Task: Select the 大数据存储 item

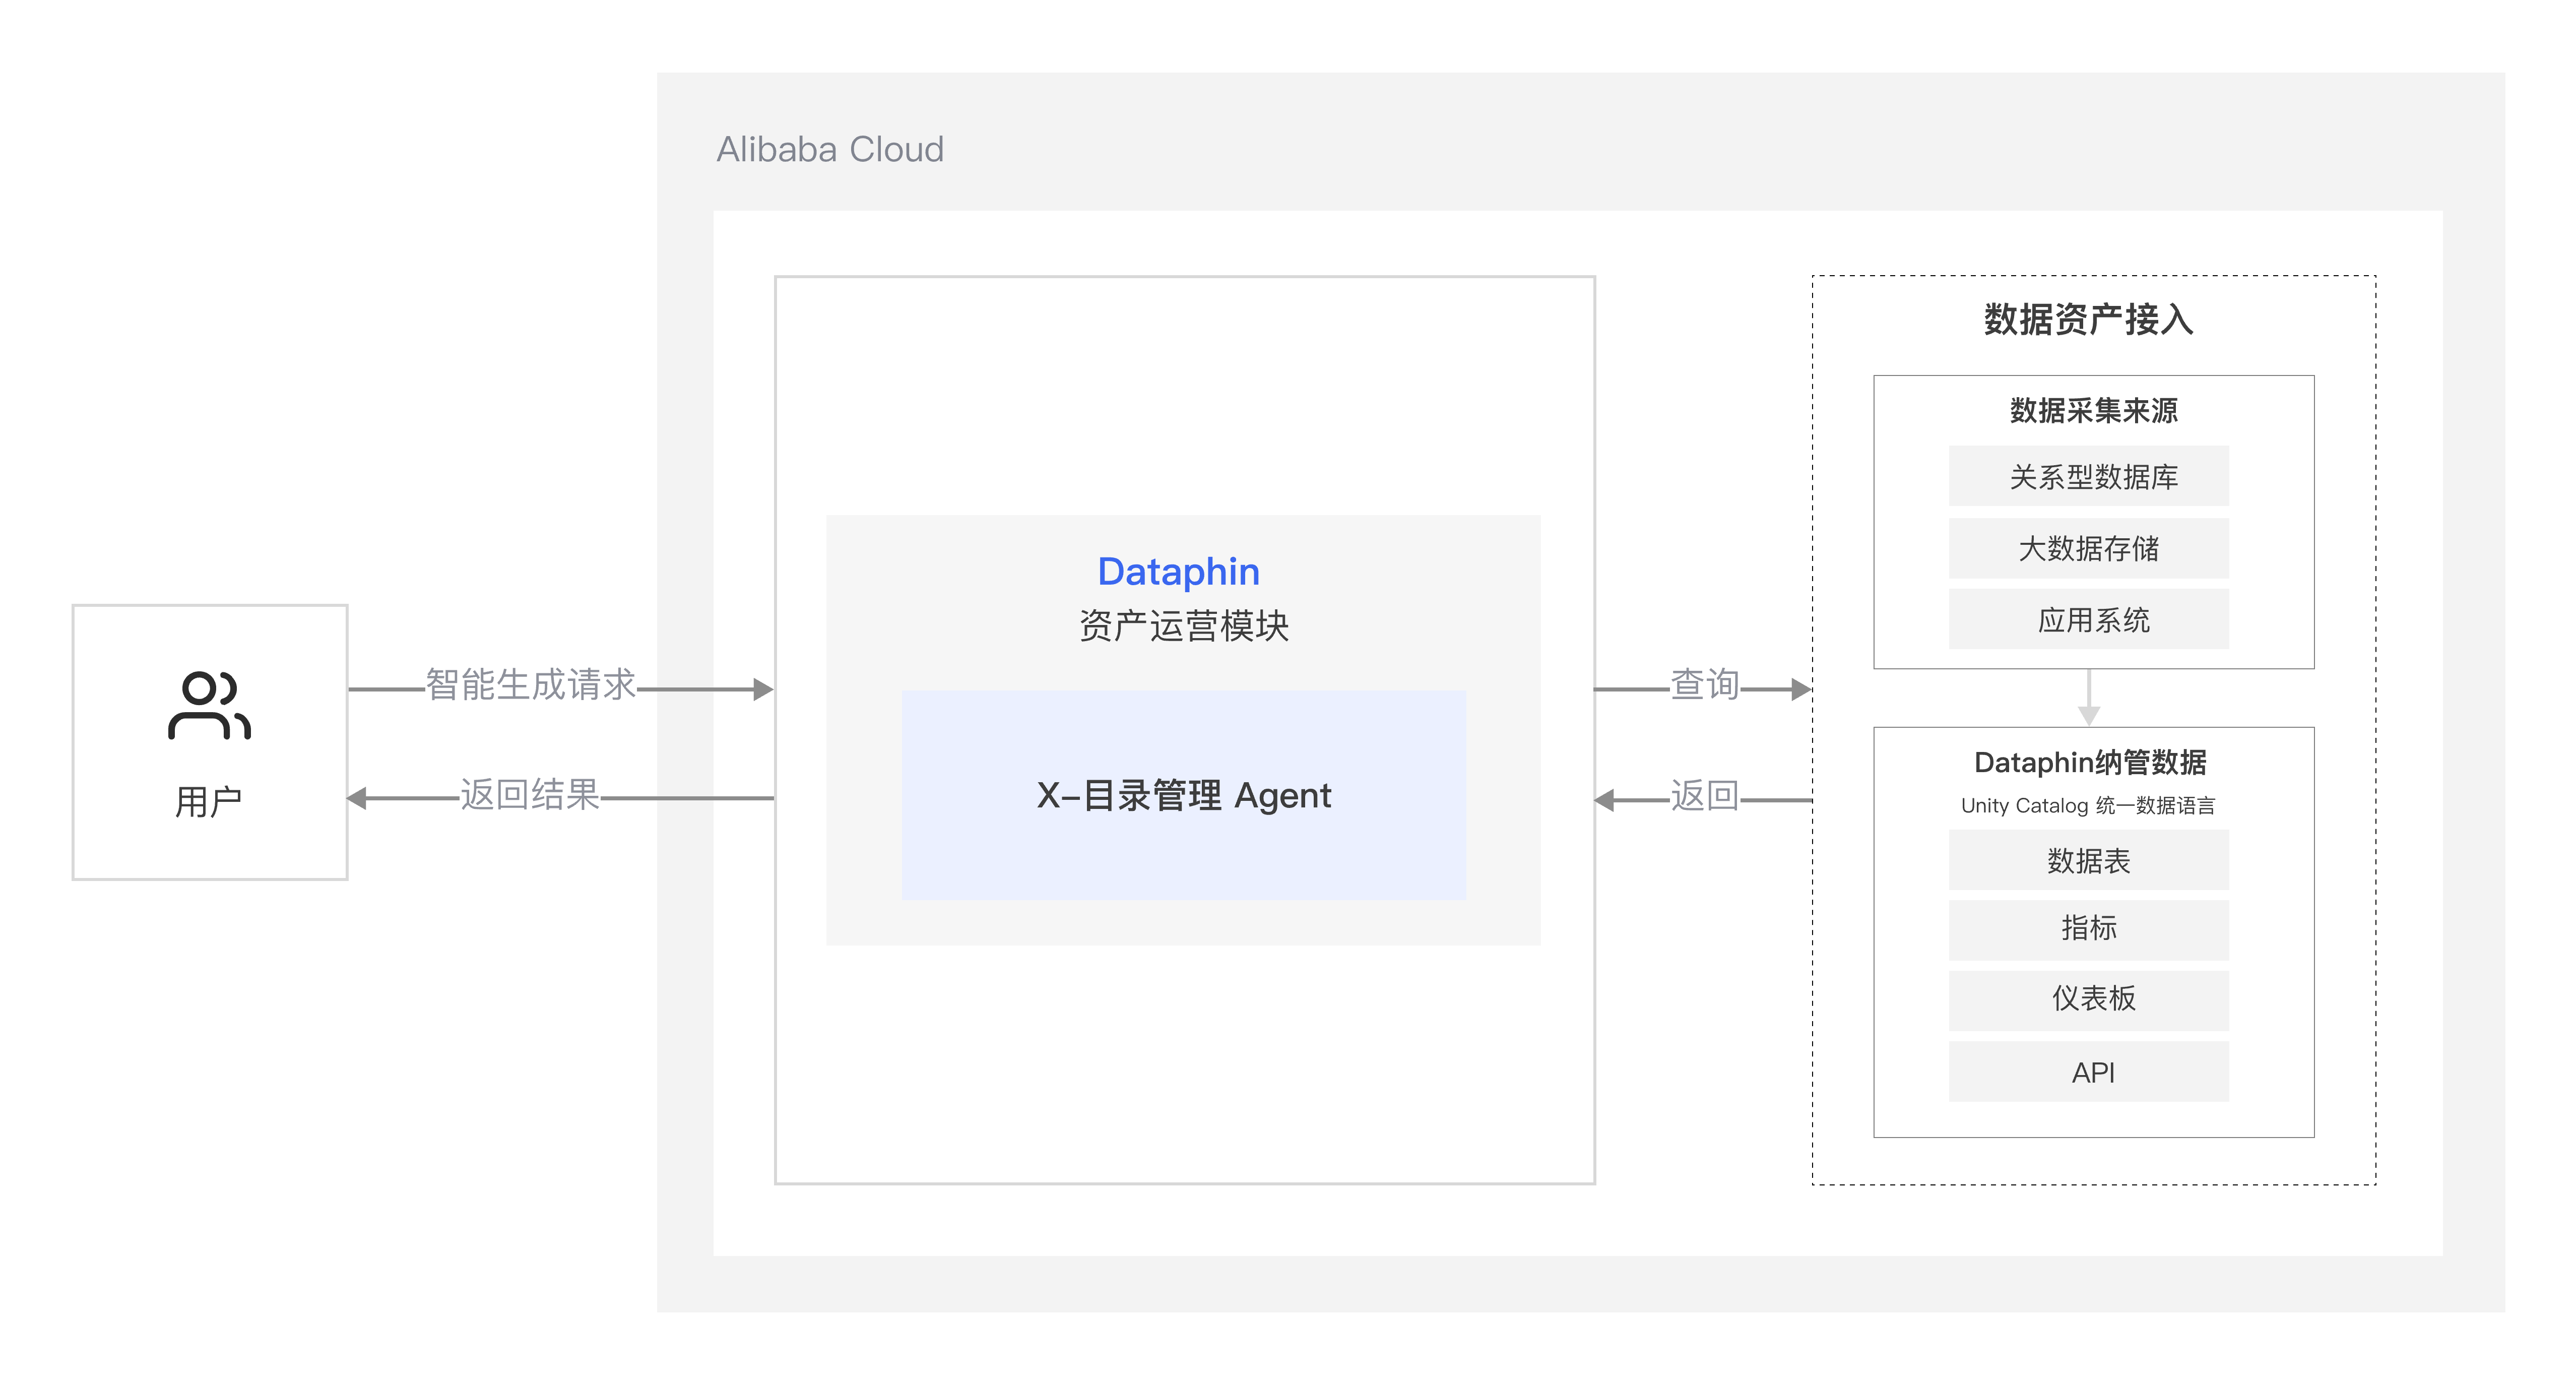Action: click(2088, 549)
